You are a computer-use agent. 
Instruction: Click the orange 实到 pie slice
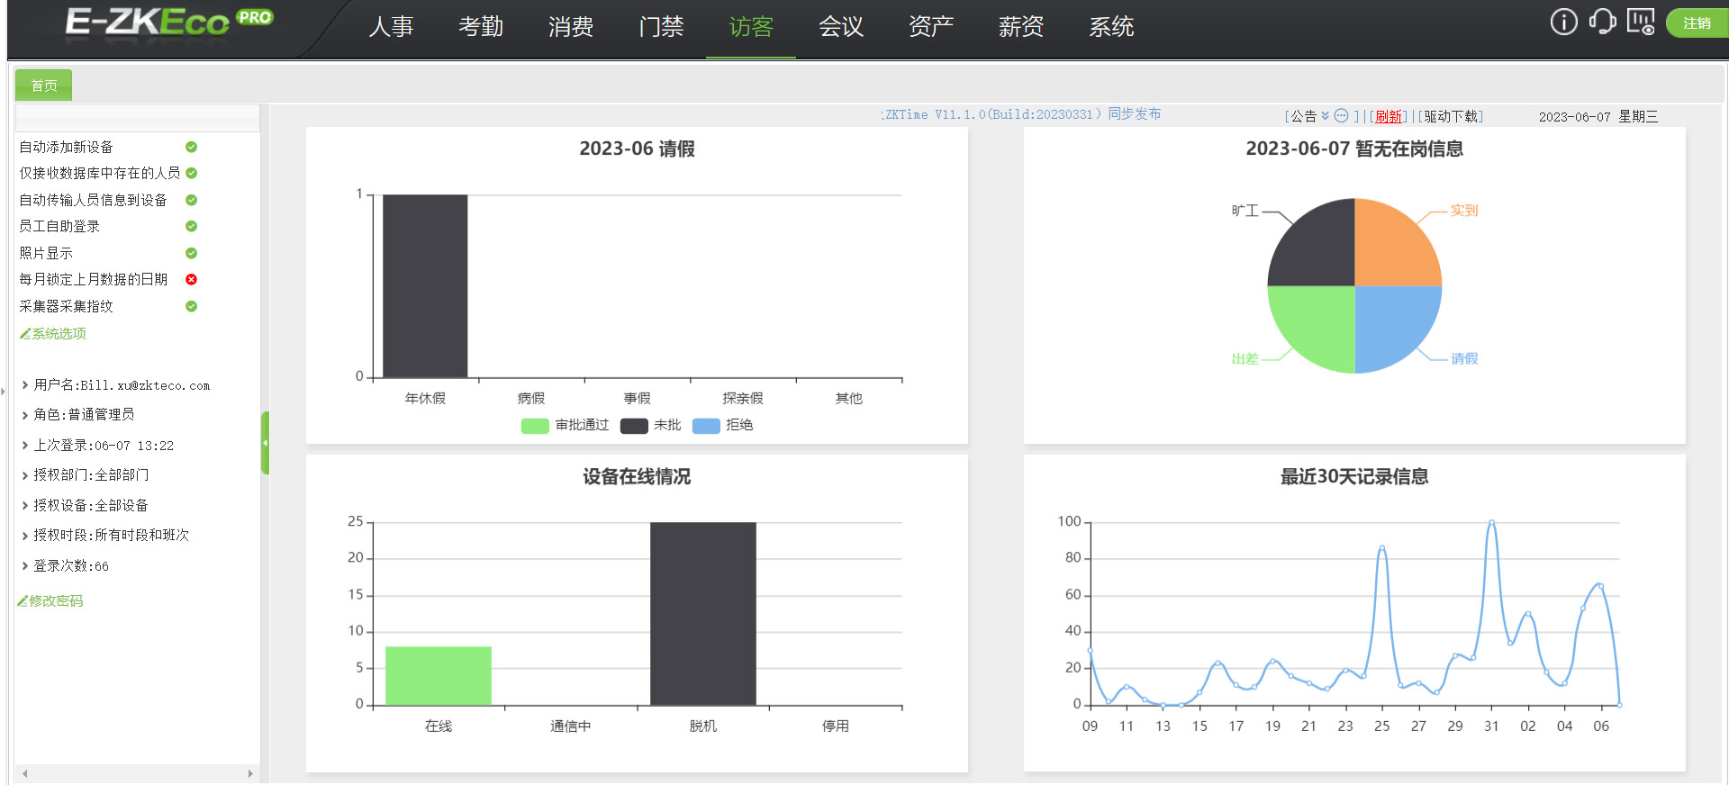click(x=1391, y=248)
